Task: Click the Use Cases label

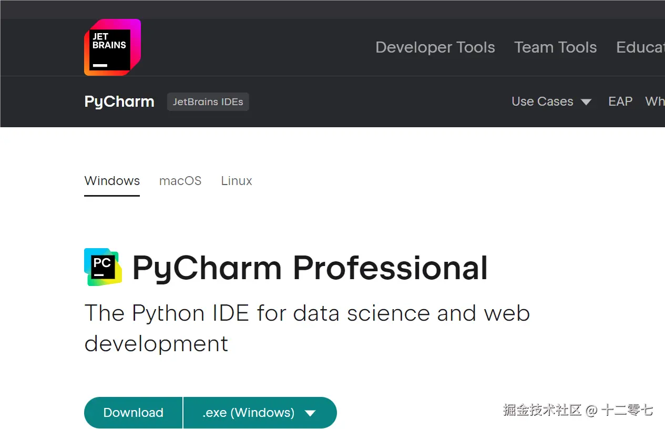Action: [x=542, y=101]
